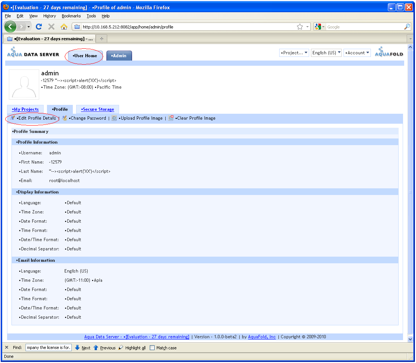Go to browser Home icon
The image size is (416, 363).
click(x=64, y=27)
